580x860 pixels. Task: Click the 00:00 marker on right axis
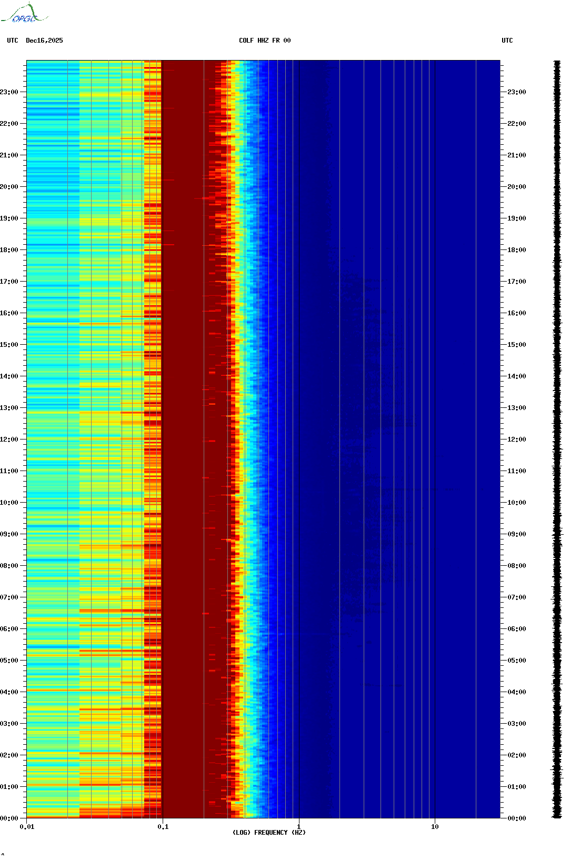pos(516,818)
